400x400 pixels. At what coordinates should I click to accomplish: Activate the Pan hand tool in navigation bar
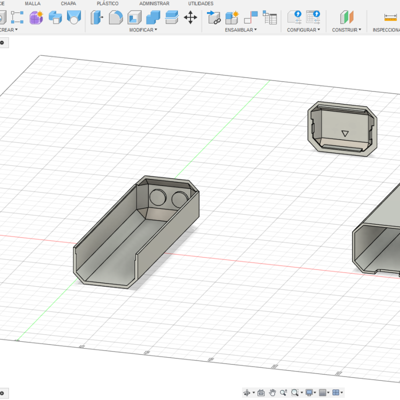pos(272,393)
